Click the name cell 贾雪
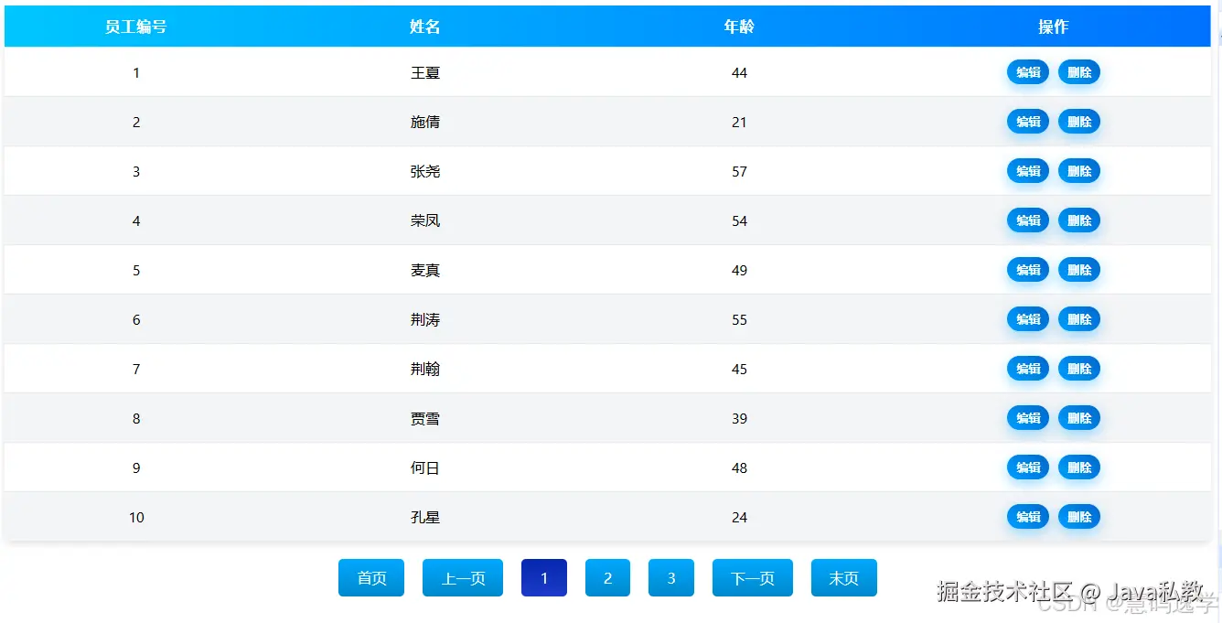Screen dimensions: 1222x623 [425, 418]
